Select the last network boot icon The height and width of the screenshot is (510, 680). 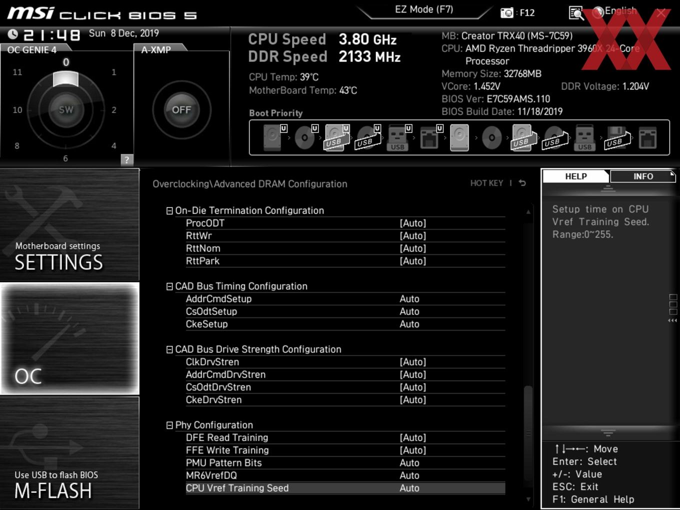coord(647,137)
